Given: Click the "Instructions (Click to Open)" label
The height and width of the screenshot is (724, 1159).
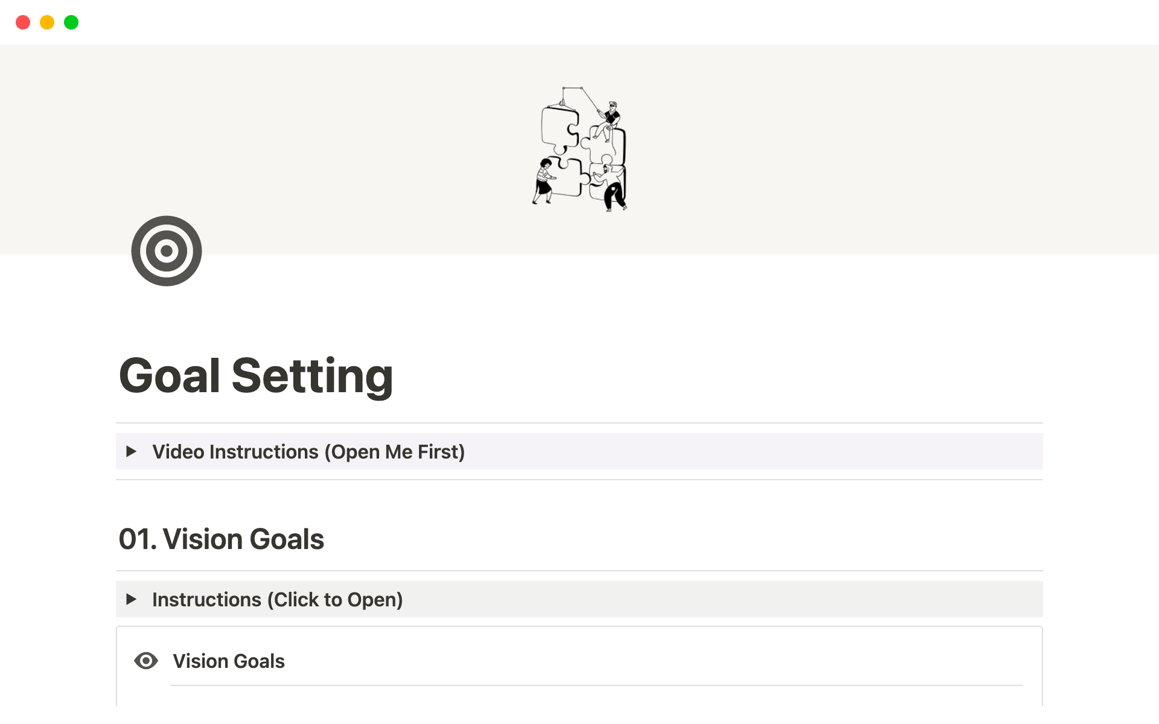Looking at the screenshot, I should click(277, 600).
